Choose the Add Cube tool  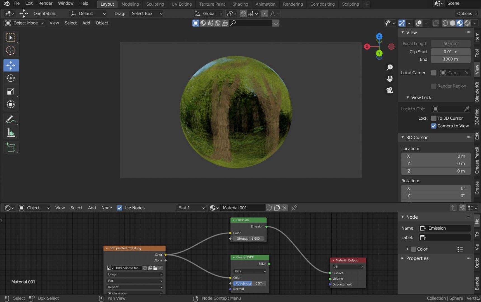pyautogui.click(x=11, y=147)
